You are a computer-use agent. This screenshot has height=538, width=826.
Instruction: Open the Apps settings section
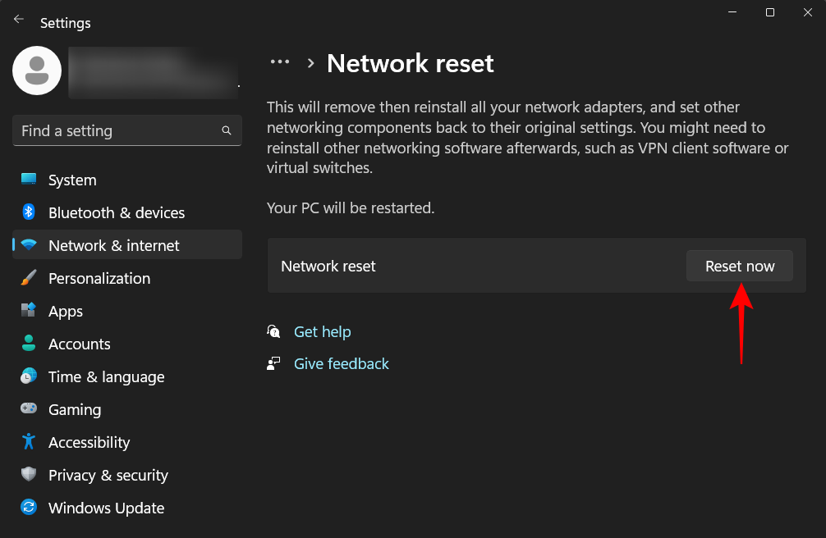pos(65,311)
